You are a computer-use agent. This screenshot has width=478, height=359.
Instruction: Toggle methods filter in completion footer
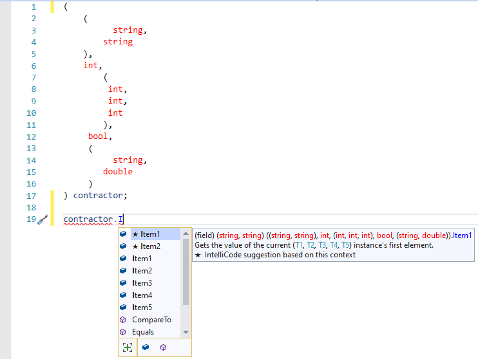164,347
